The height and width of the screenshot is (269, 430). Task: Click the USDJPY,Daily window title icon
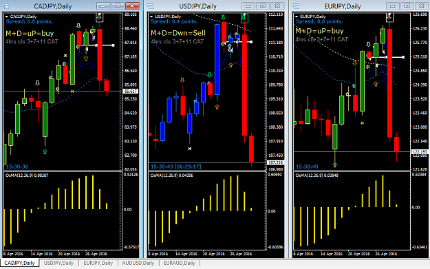click(x=151, y=6)
